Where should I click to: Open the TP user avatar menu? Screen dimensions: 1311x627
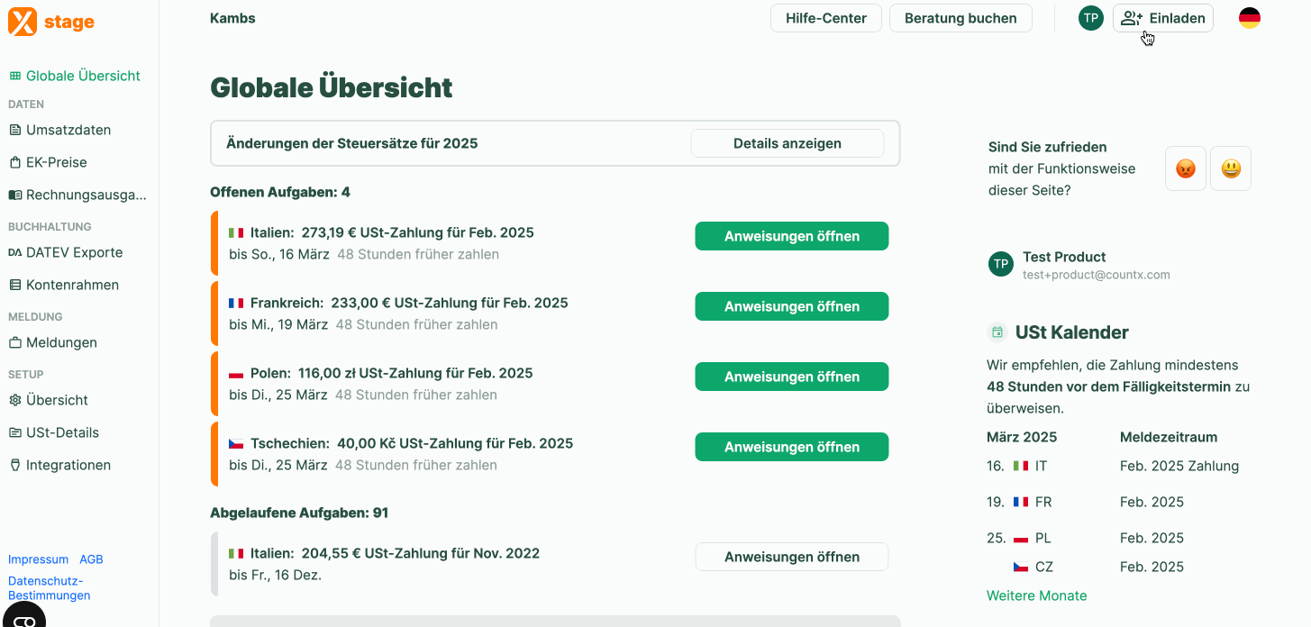[x=1091, y=18]
